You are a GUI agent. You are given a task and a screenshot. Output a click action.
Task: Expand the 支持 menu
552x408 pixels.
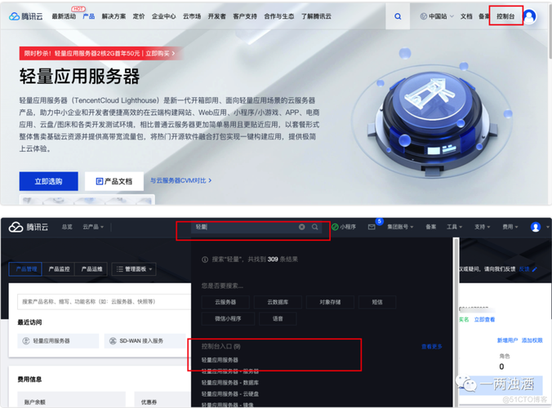click(483, 227)
